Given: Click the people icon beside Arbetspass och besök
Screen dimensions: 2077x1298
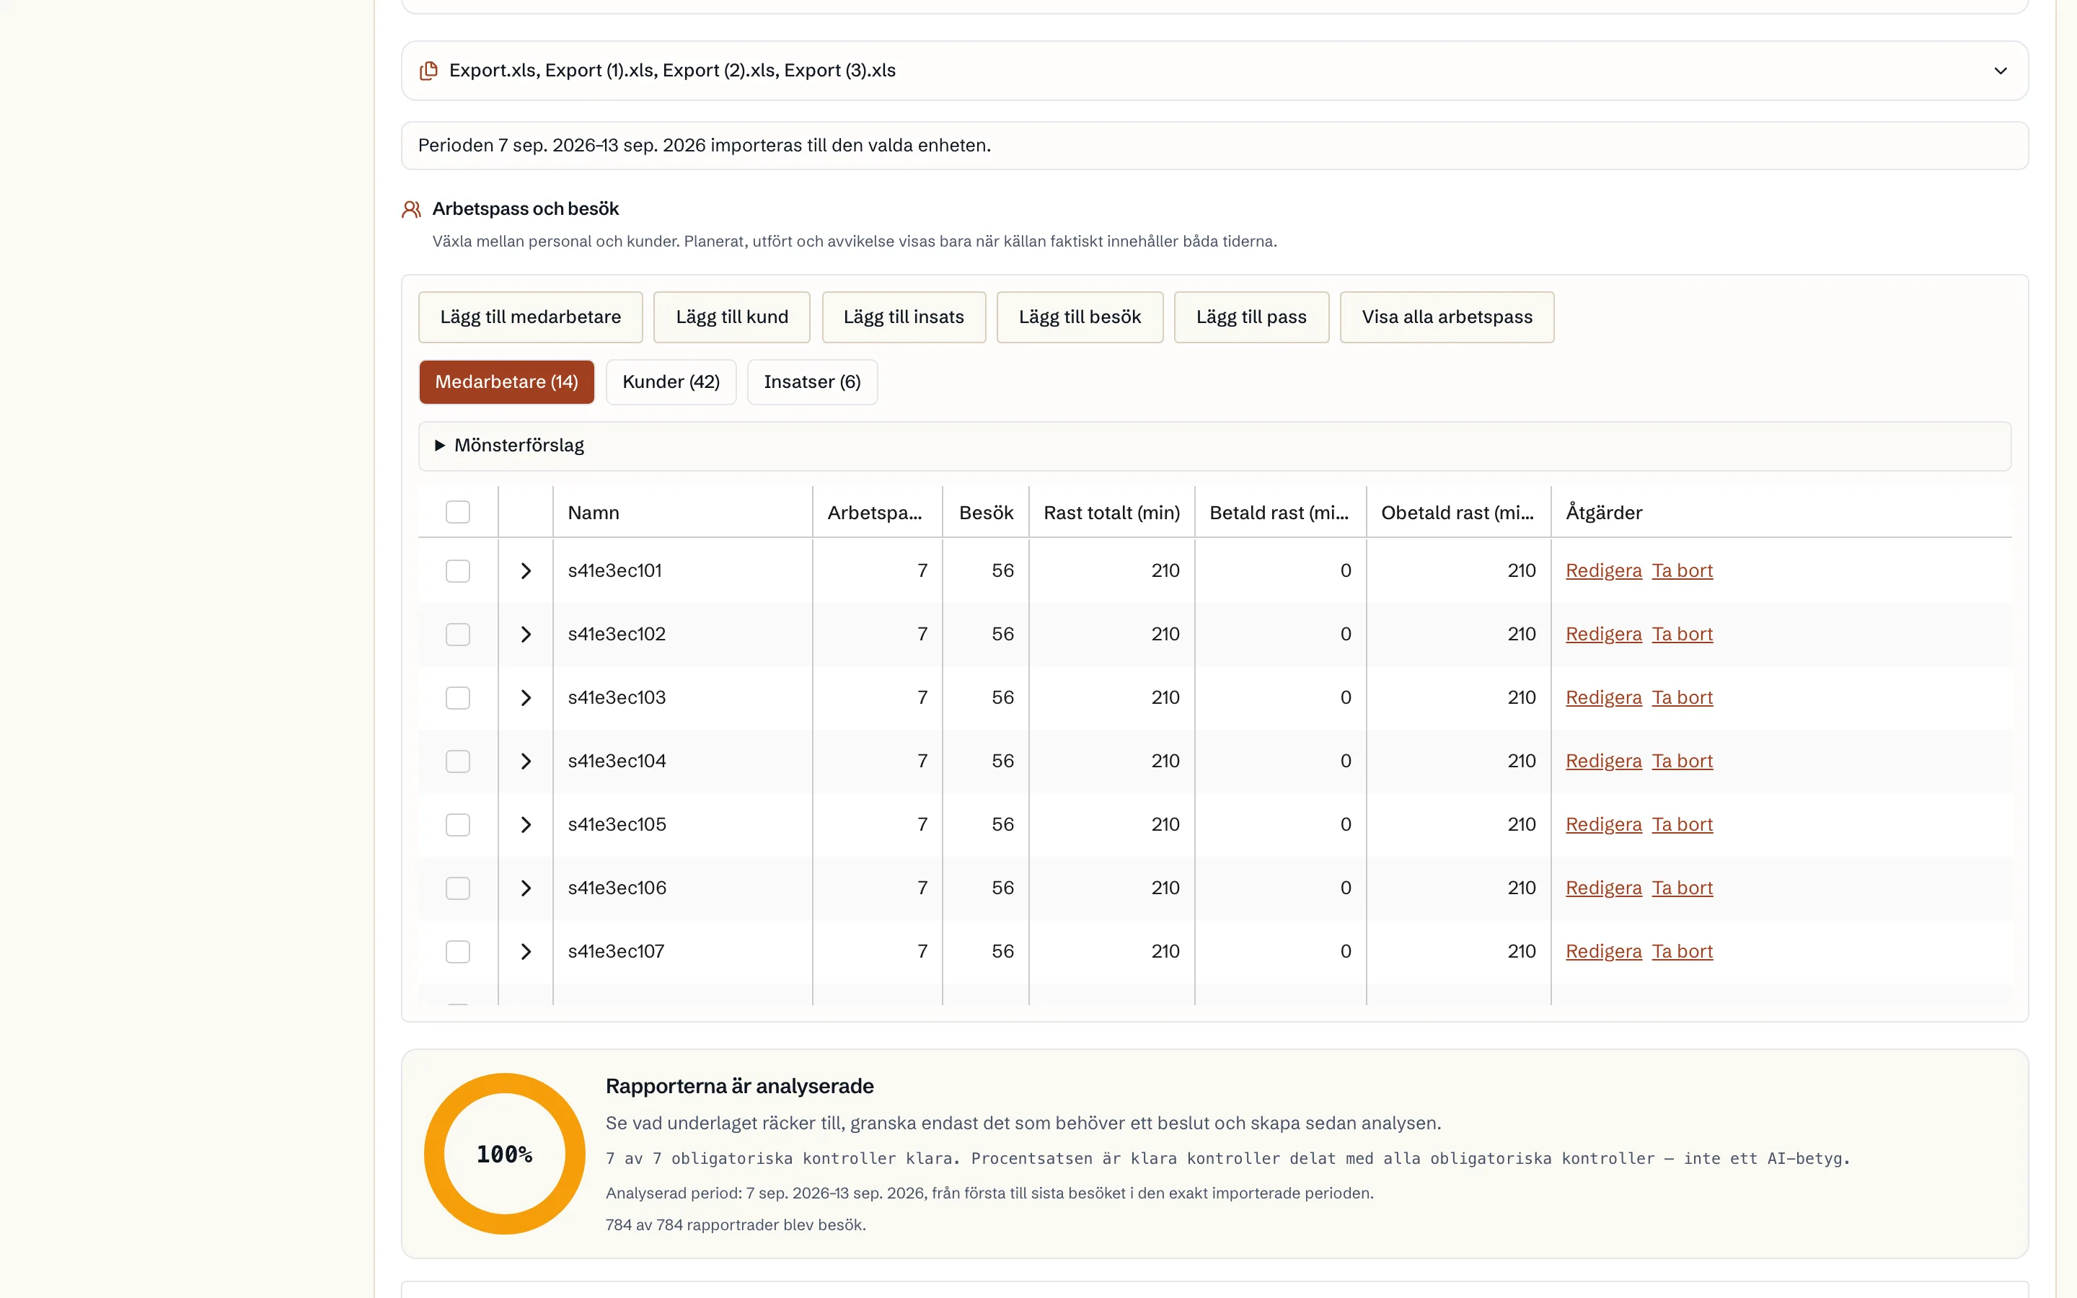Looking at the screenshot, I should point(411,209).
